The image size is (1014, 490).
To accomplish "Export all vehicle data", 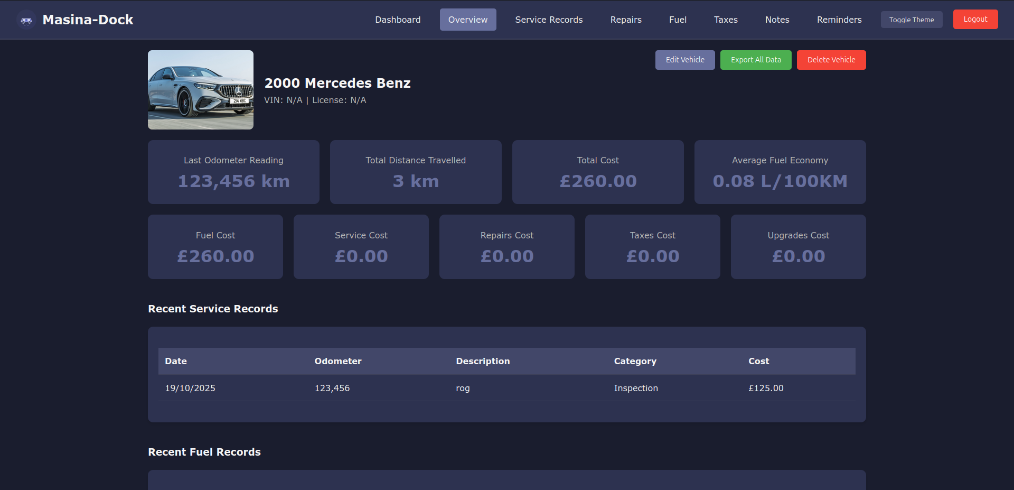I will tap(755, 60).
